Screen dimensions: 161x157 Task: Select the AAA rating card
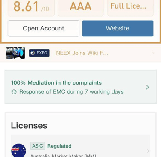pyautogui.click(x=81, y=8)
